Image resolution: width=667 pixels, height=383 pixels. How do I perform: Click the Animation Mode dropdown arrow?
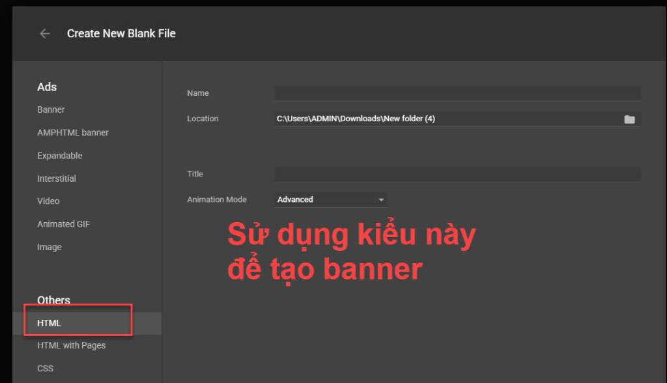[381, 200]
